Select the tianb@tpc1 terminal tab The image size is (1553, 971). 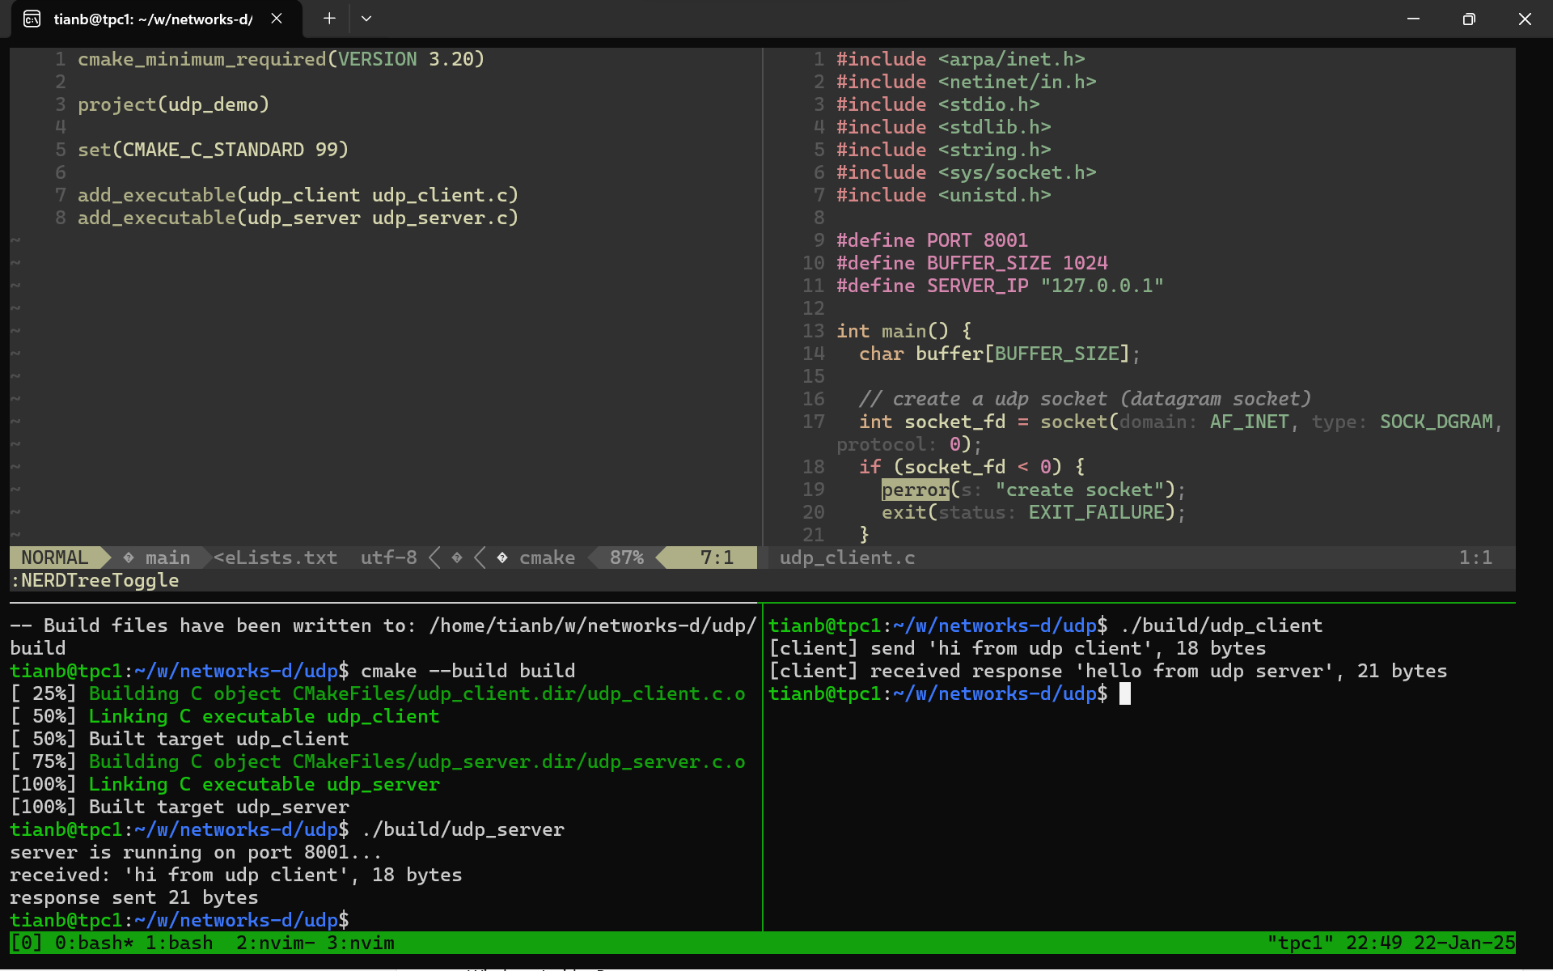coord(153,19)
